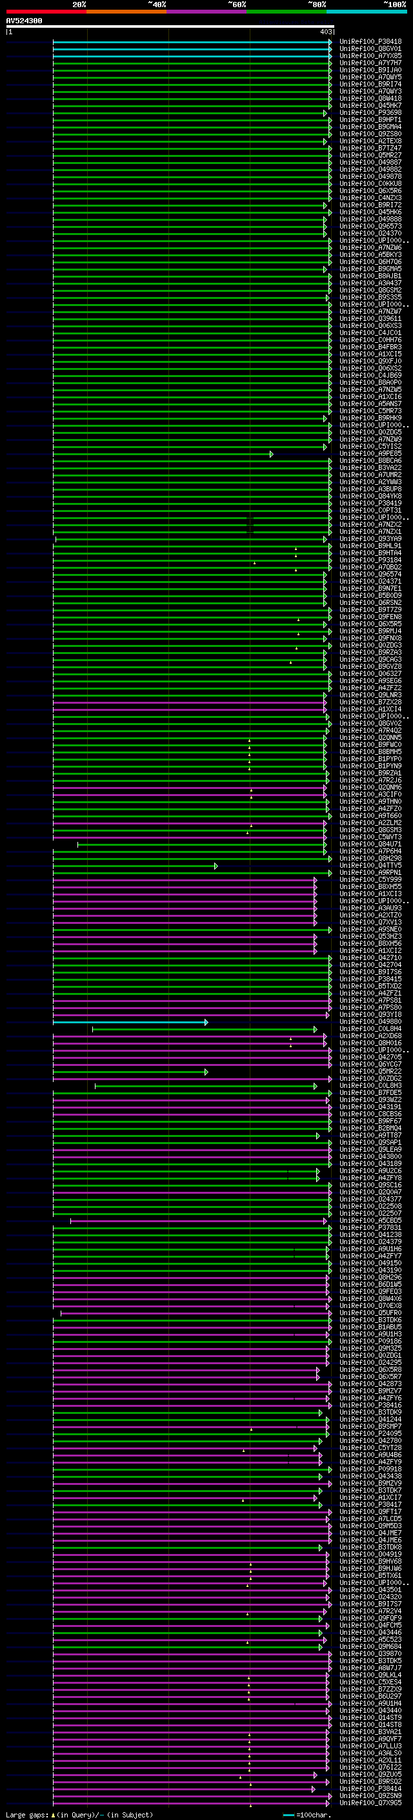
Task: Open hit UniRef100_Q8GV01
Action: click(x=370, y=49)
